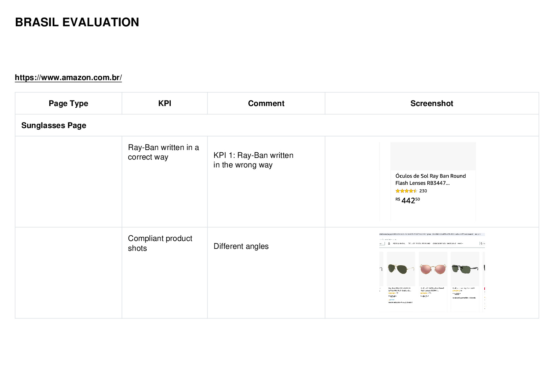This screenshot has height=391, width=554.
Task: Select the Page Type column header
Action: click(x=68, y=103)
